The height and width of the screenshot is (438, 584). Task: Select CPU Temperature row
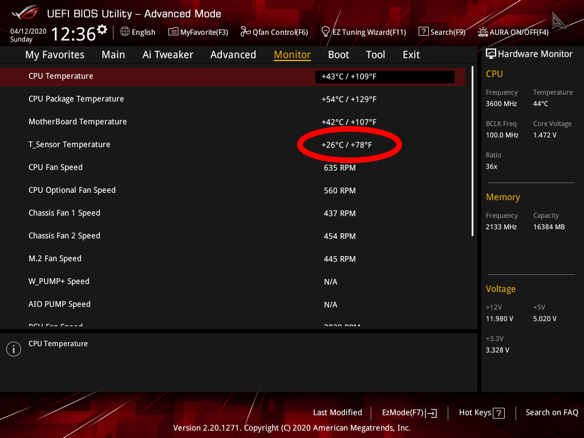click(233, 77)
